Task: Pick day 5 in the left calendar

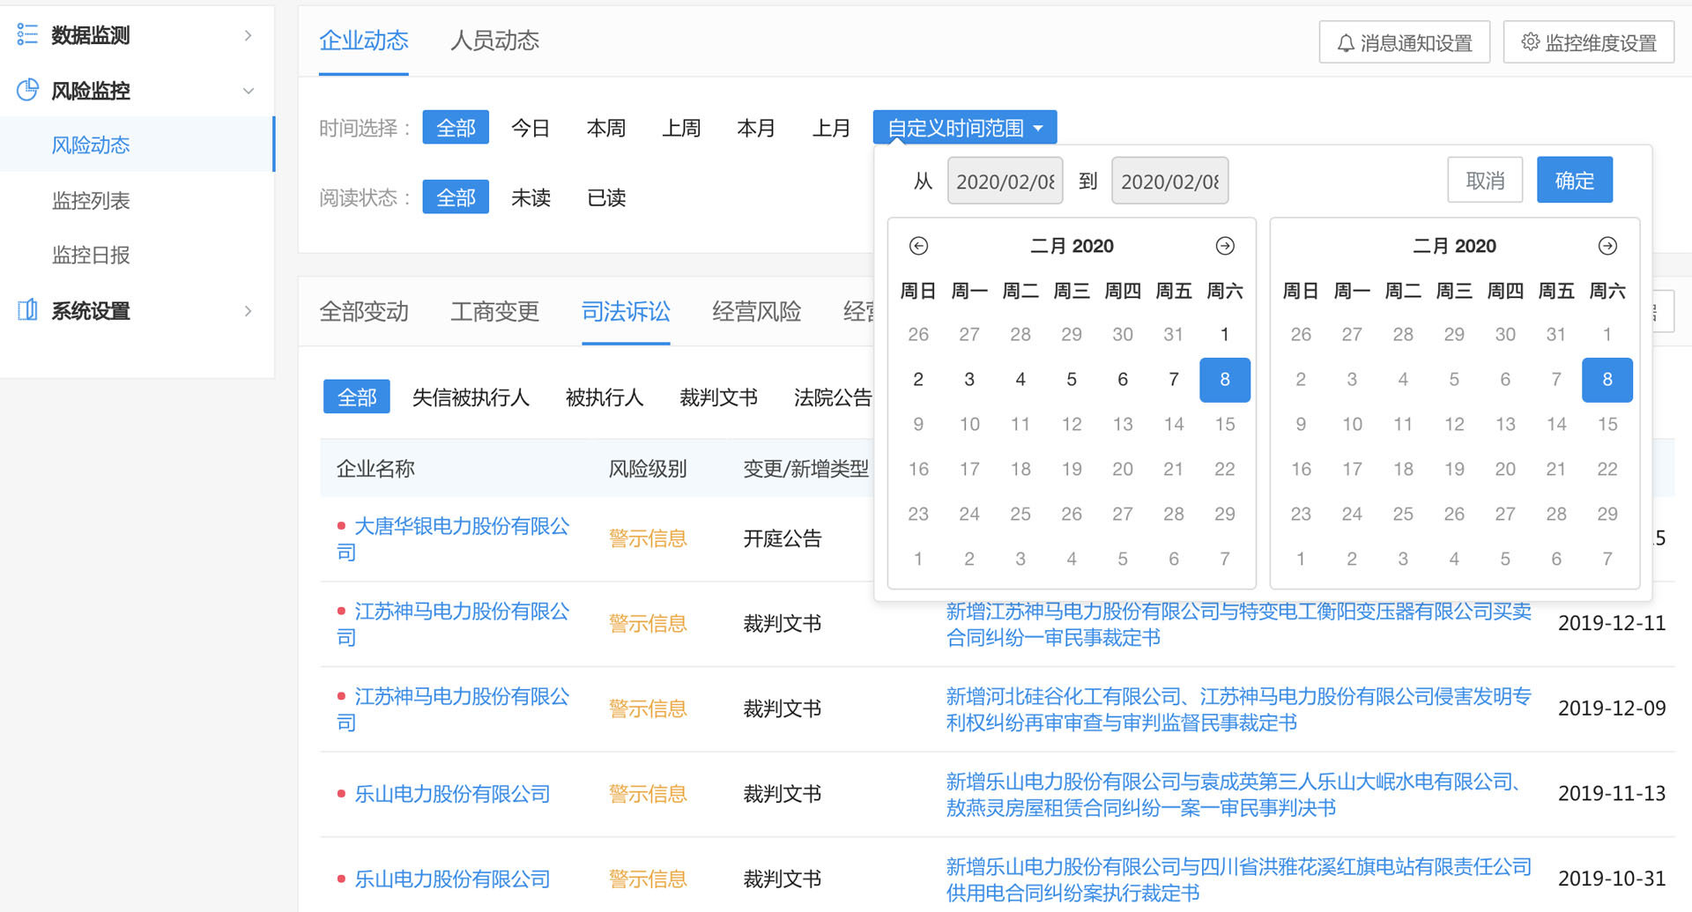Action: pos(1071,380)
